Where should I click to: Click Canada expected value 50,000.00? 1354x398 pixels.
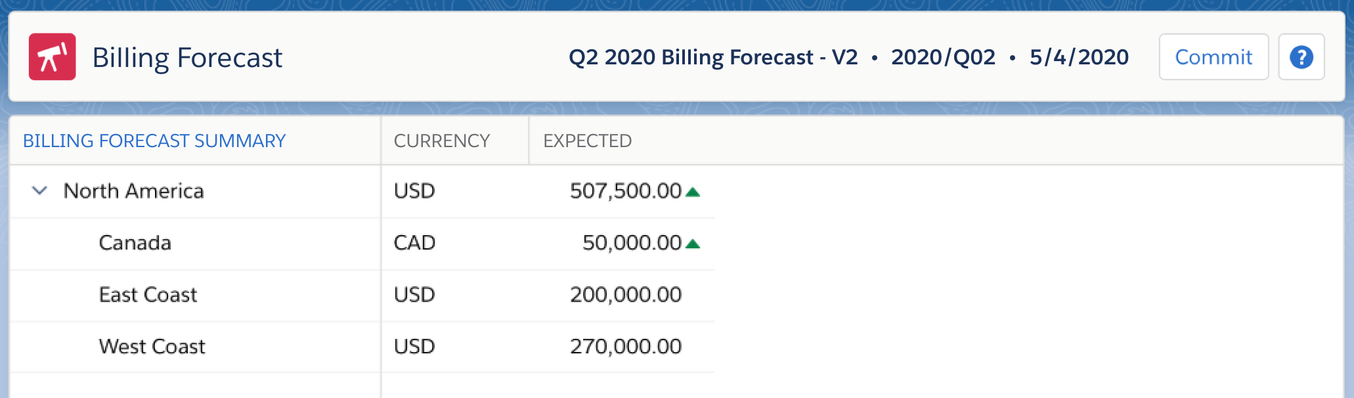pos(632,243)
